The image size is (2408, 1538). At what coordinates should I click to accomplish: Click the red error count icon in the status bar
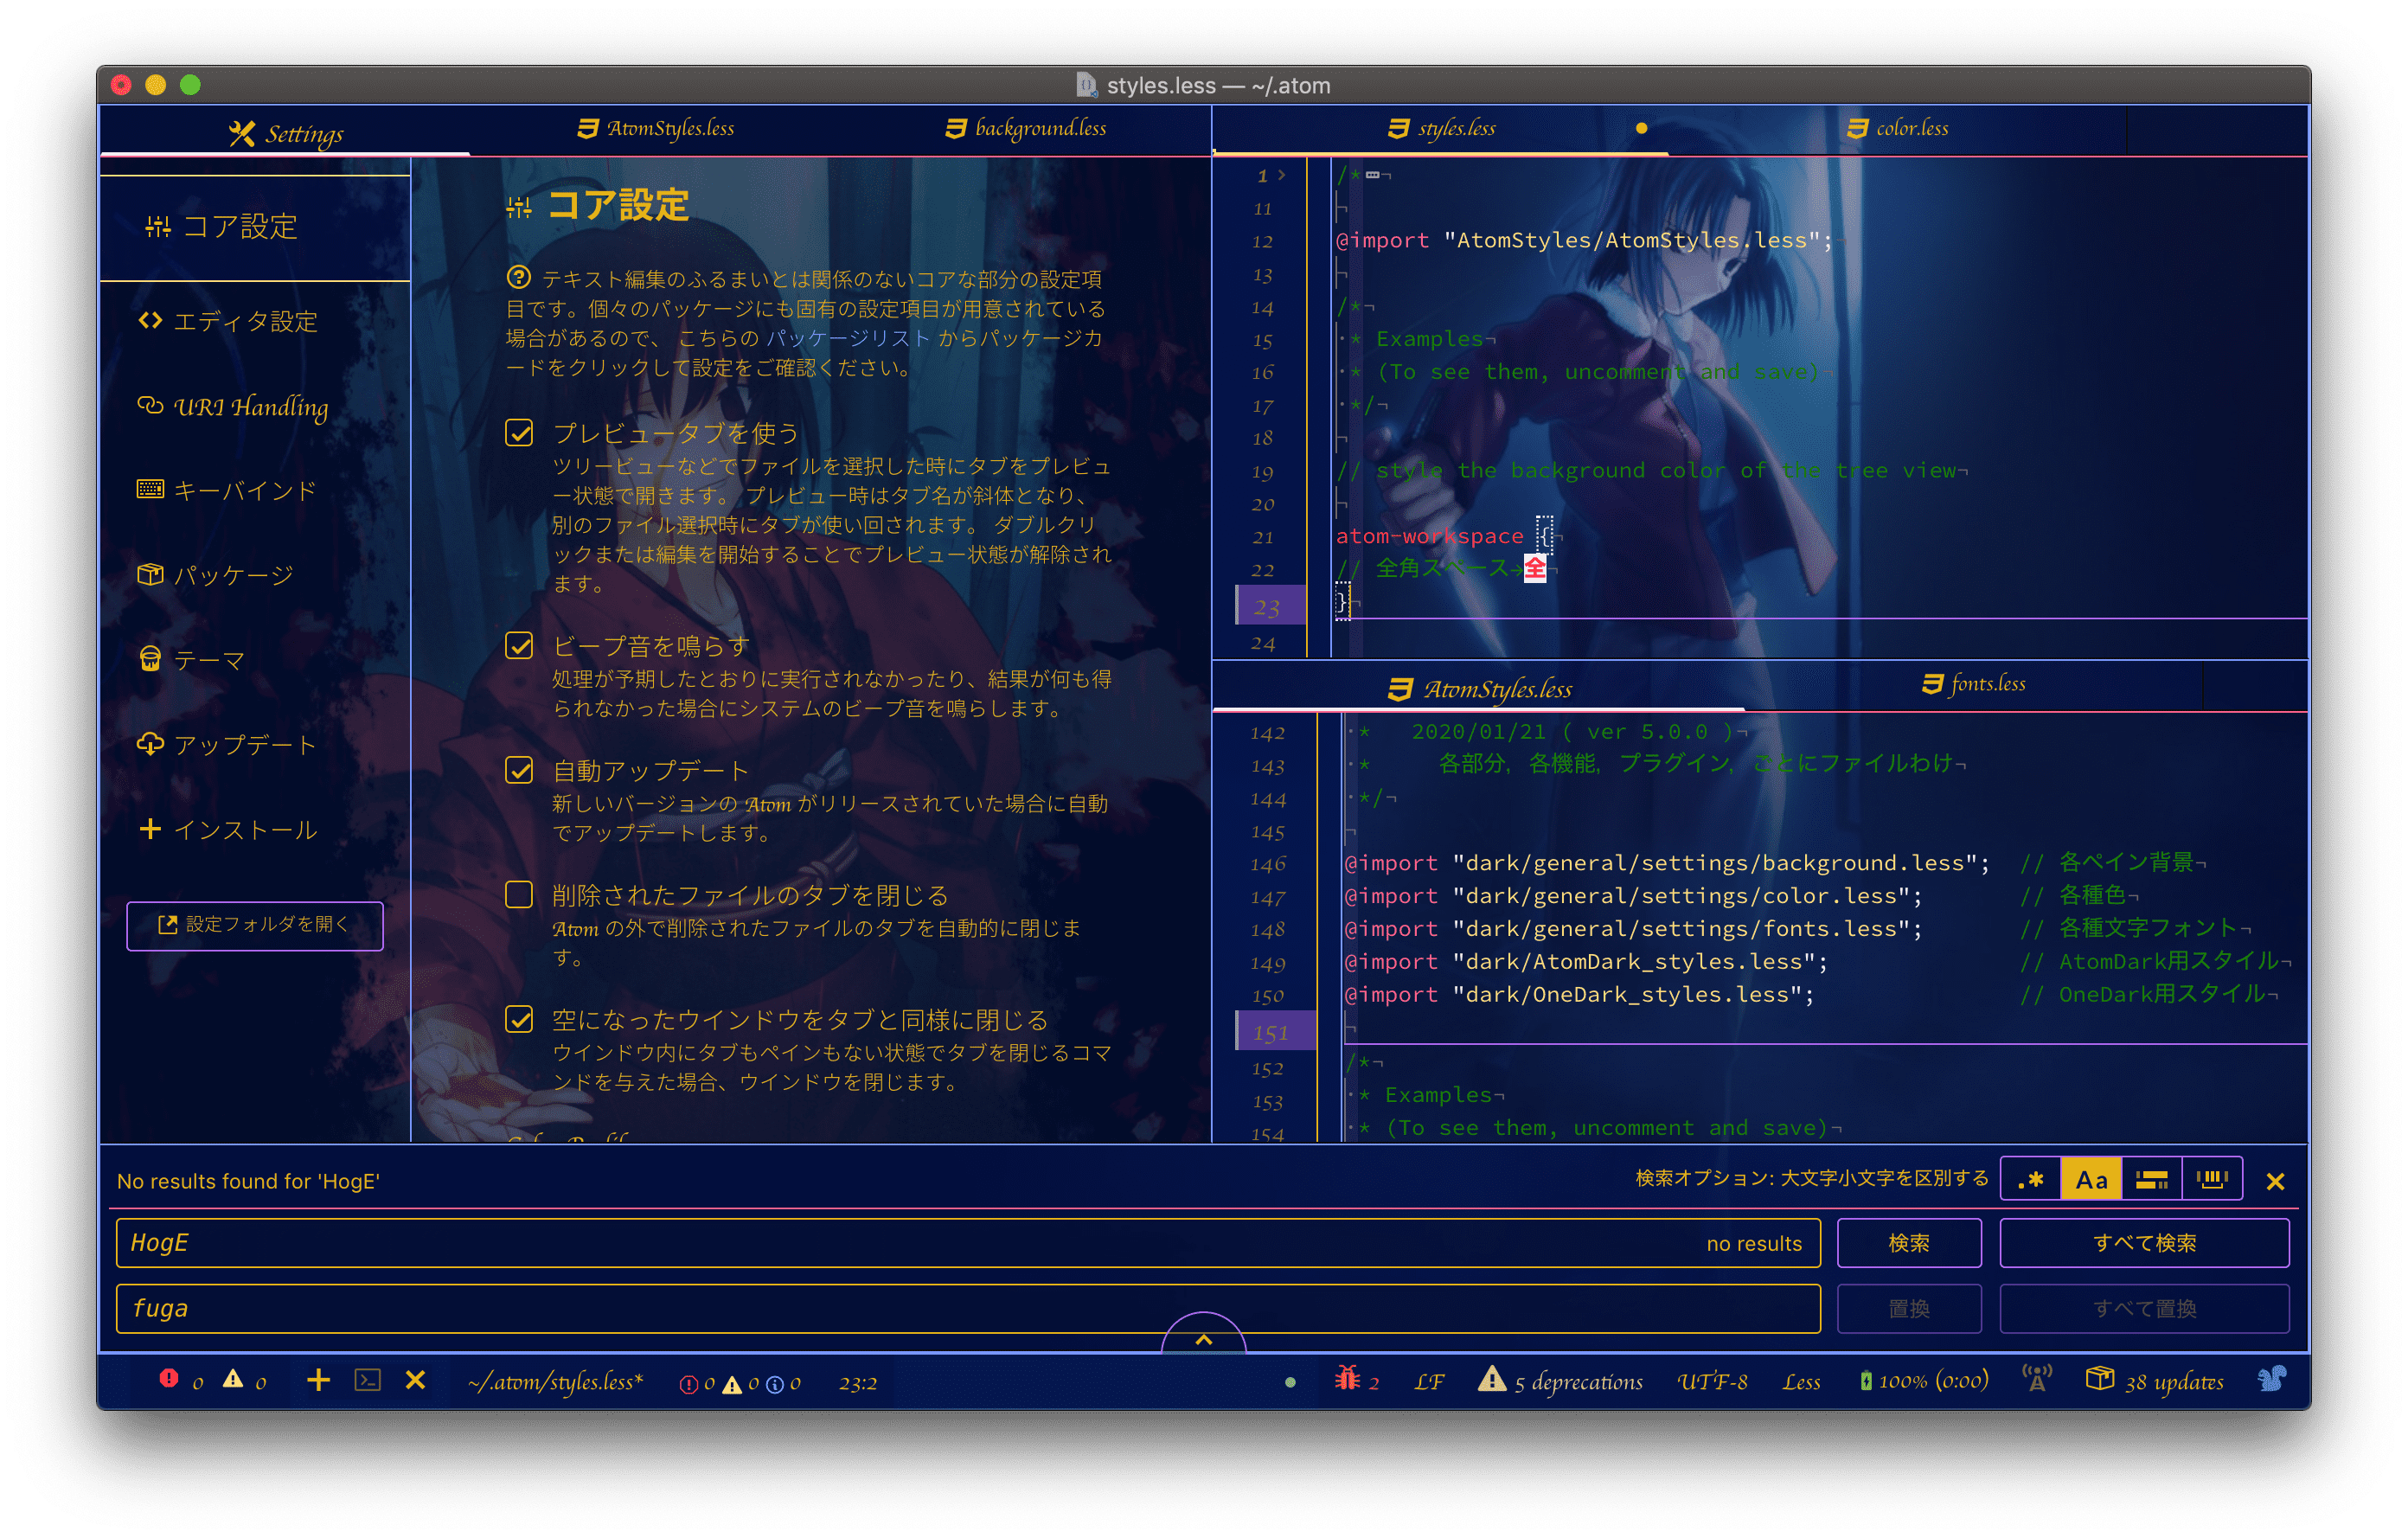[x=169, y=1380]
